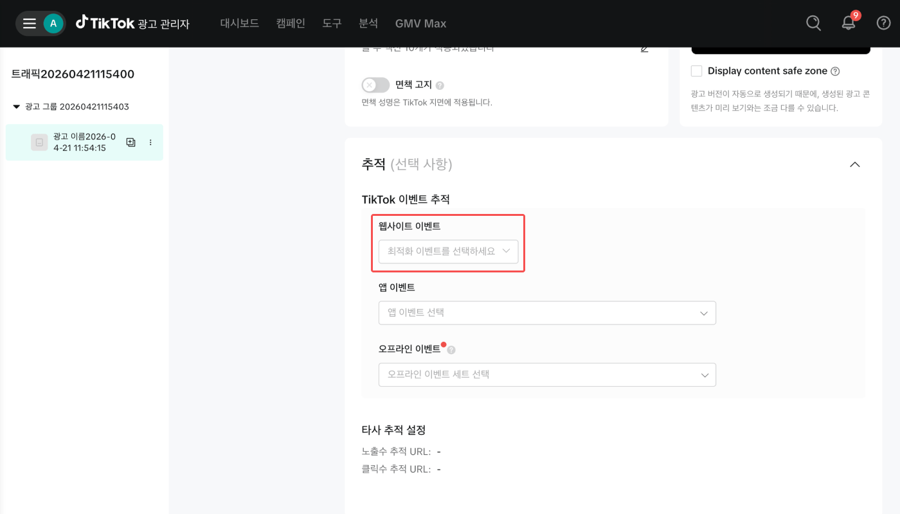Click the 면책 고지 info tooltip icon
900x514 pixels.
(x=440, y=85)
